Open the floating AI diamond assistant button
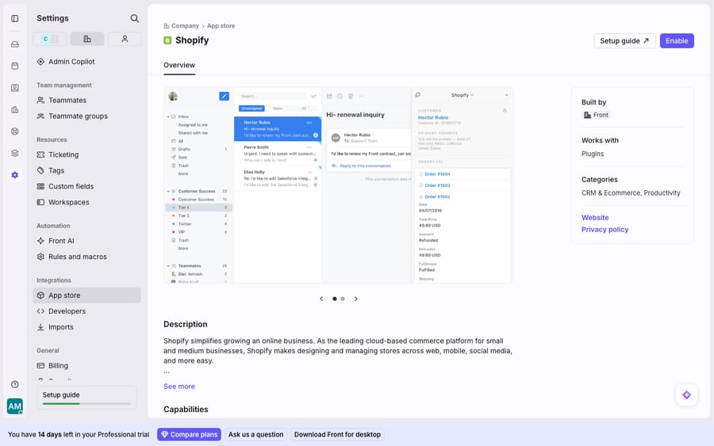Image resolution: width=714 pixels, height=446 pixels. [686, 395]
